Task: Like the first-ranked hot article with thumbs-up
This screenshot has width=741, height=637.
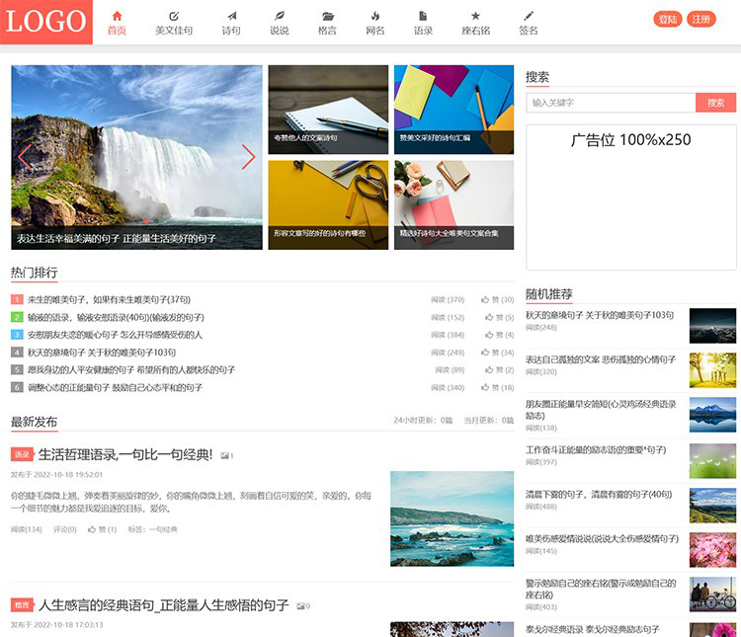Action: click(486, 300)
